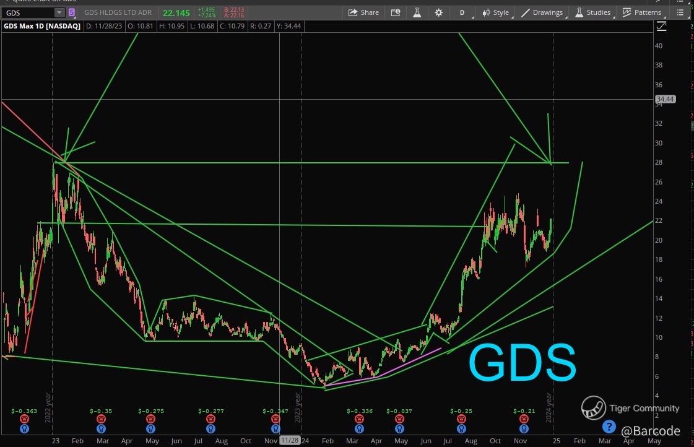Click the GDS Max 1D [NASDAQ] chart title

(x=42, y=26)
